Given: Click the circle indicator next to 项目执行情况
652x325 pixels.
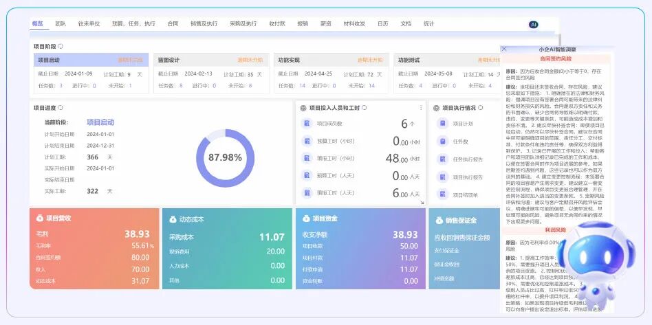Looking at the screenshot, I should pyautogui.click(x=479, y=108).
